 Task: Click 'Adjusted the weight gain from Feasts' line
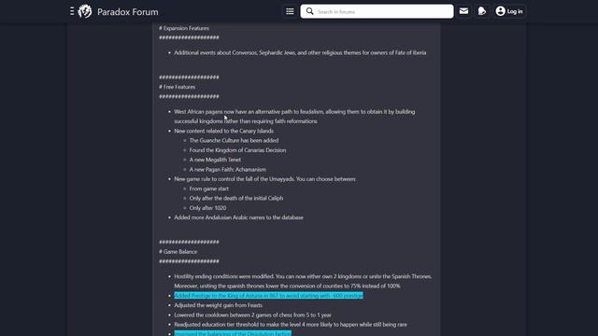[218, 305]
